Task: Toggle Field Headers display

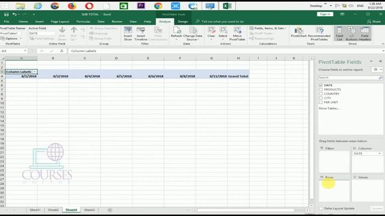Action: [x=365, y=34]
